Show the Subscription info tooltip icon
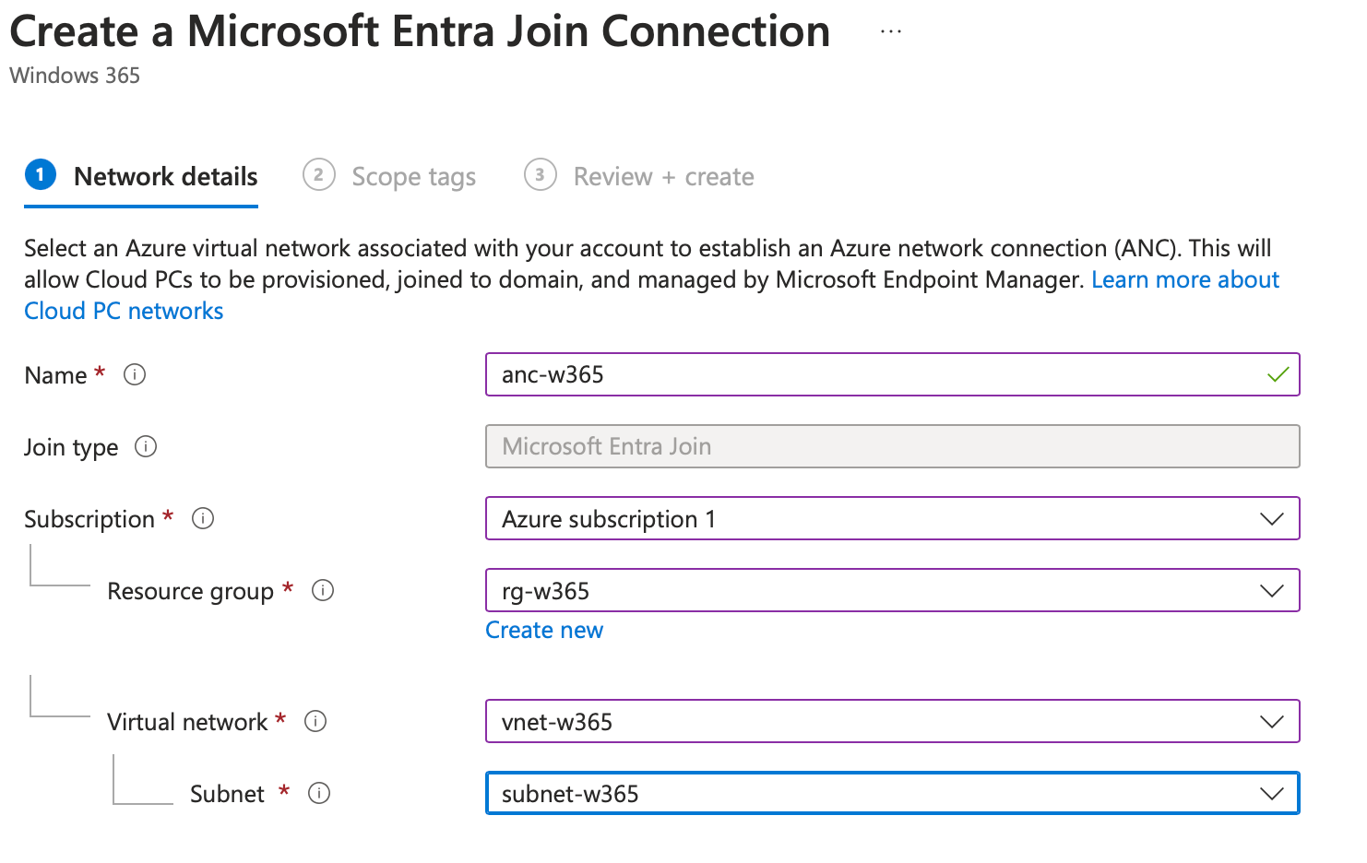Viewport: 1367px width, 863px height. coord(203,519)
